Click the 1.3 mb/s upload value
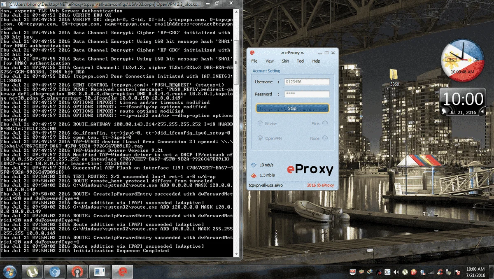The width and height of the screenshot is (494, 279). point(268,176)
